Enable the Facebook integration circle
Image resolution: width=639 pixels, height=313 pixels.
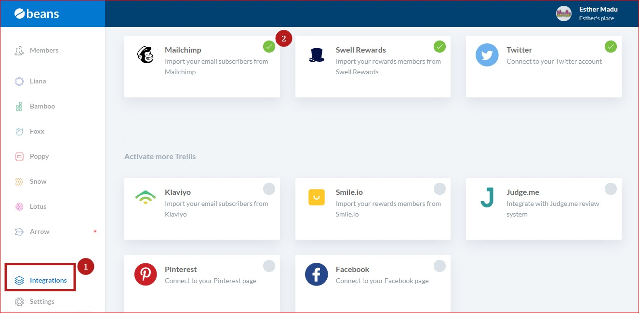click(439, 266)
